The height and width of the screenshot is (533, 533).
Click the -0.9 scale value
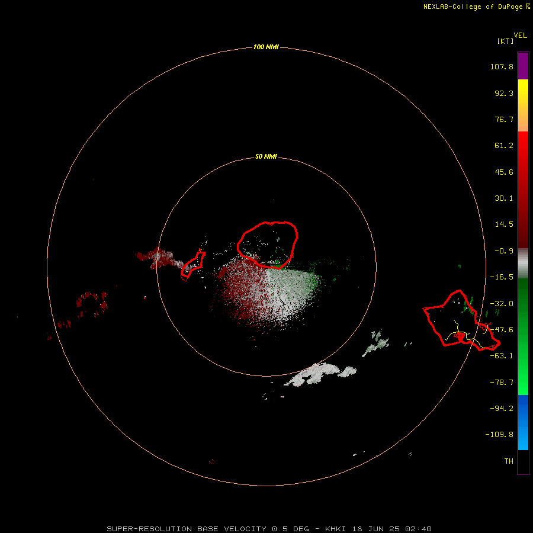(x=504, y=251)
